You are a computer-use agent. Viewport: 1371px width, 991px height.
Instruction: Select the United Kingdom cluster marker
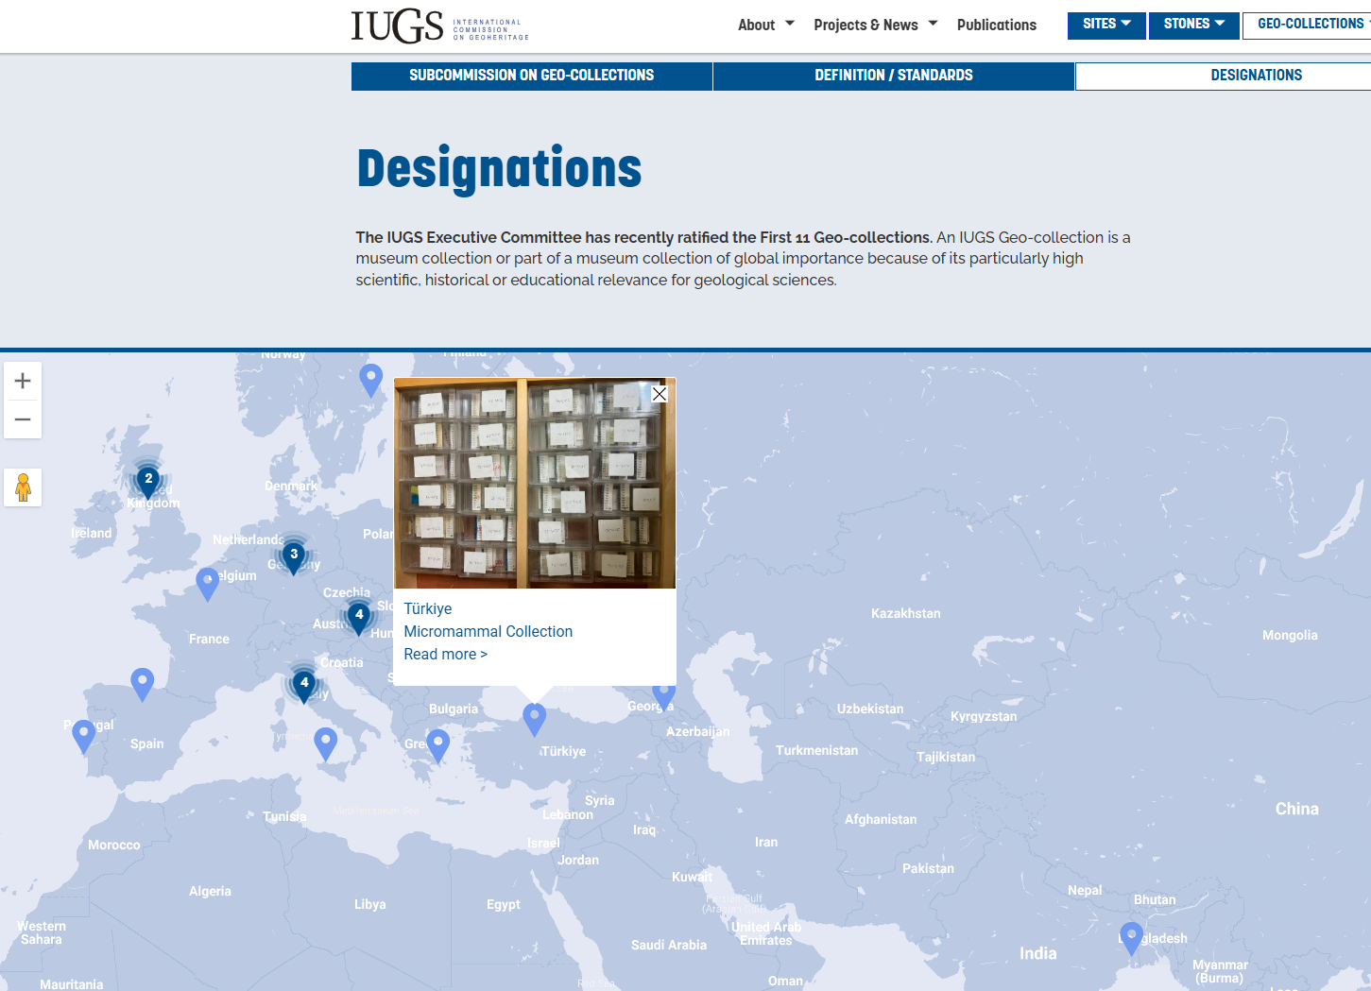tap(148, 480)
